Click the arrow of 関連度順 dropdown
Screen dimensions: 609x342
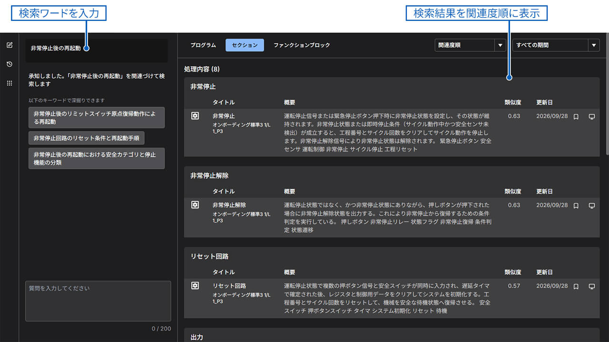point(500,45)
